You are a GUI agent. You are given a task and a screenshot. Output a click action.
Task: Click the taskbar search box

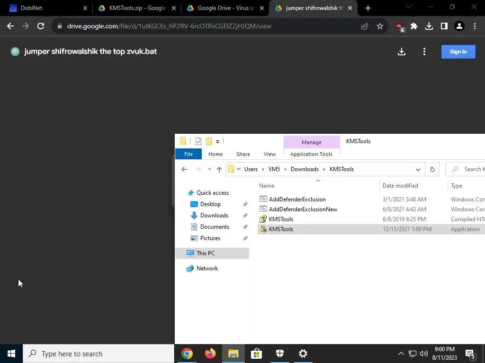(x=99, y=354)
